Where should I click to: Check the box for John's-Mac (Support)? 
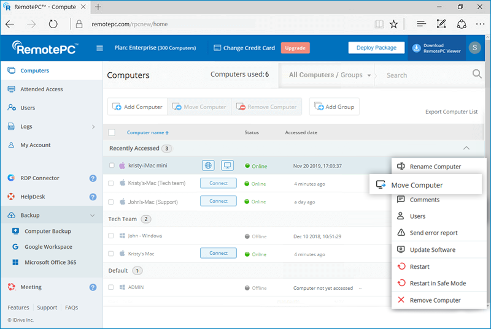(x=111, y=202)
